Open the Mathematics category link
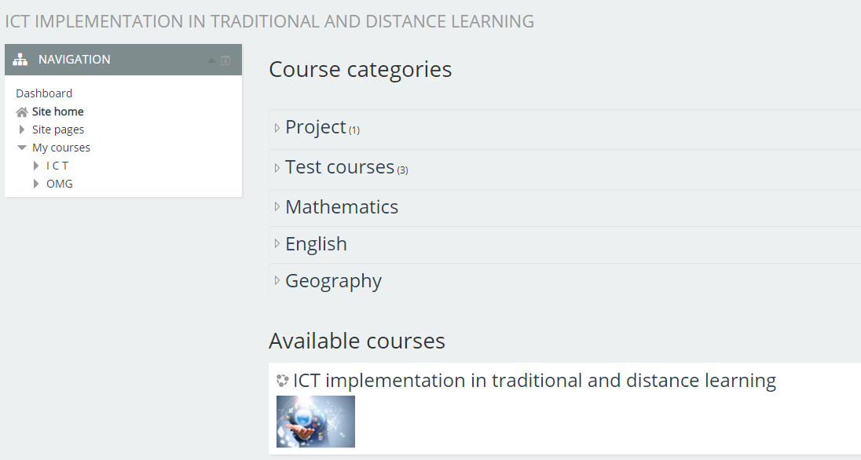This screenshot has height=460, width=861. pos(342,207)
